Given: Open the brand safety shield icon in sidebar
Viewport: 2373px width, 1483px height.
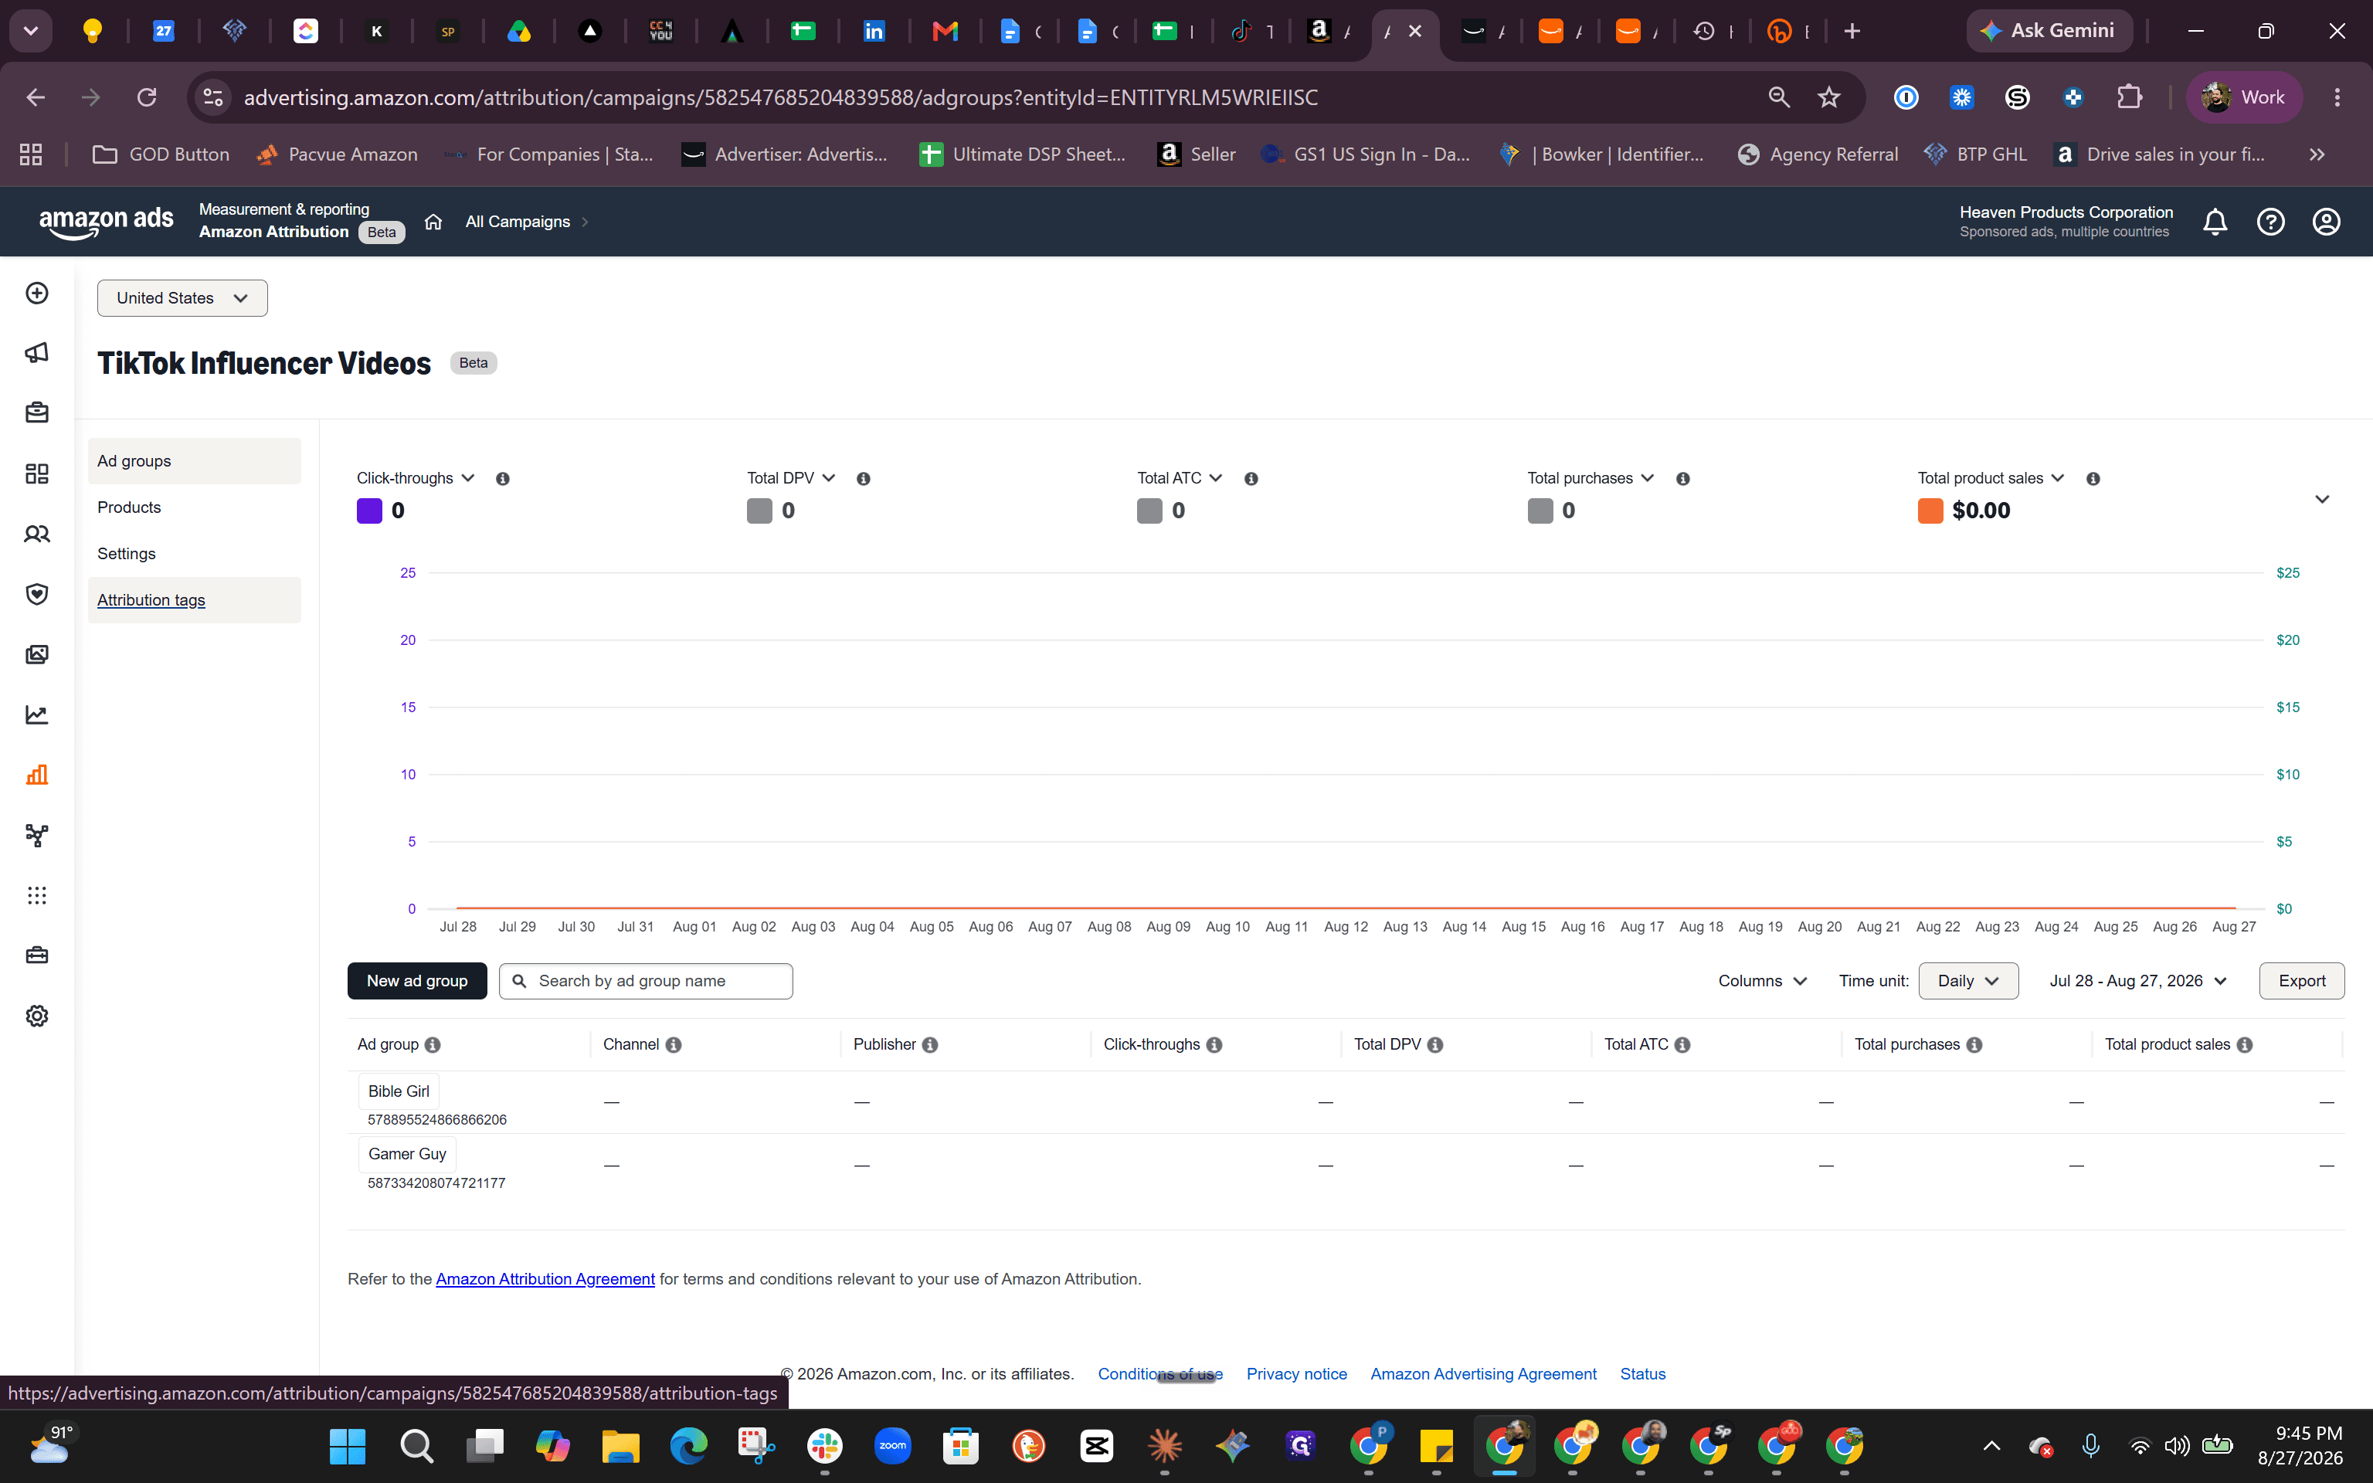Looking at the screenshot, I should (x=37, y=595).
